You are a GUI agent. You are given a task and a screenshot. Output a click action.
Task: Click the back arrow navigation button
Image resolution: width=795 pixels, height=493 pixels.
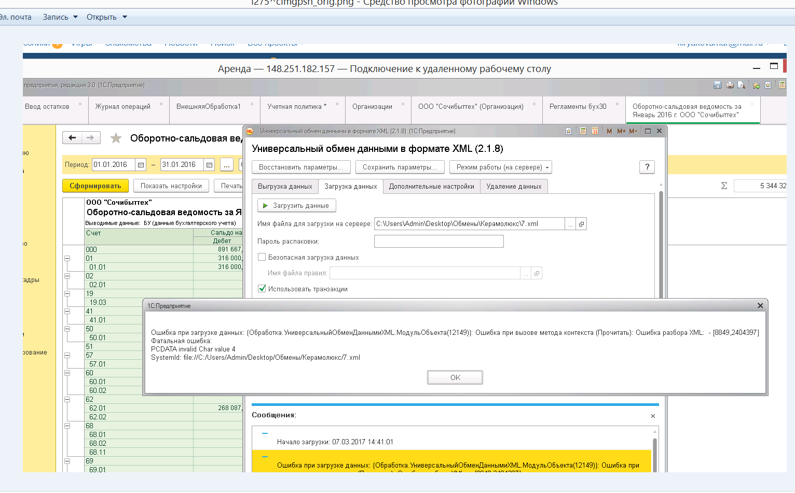(x=72, y=138)
